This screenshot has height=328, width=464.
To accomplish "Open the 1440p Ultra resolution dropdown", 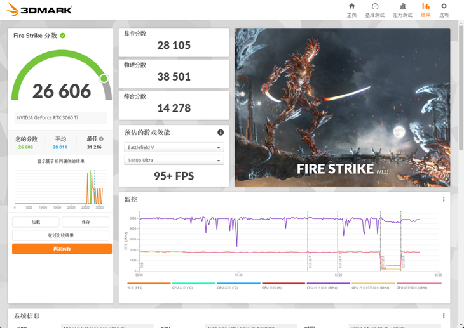I will pos(174,160).
